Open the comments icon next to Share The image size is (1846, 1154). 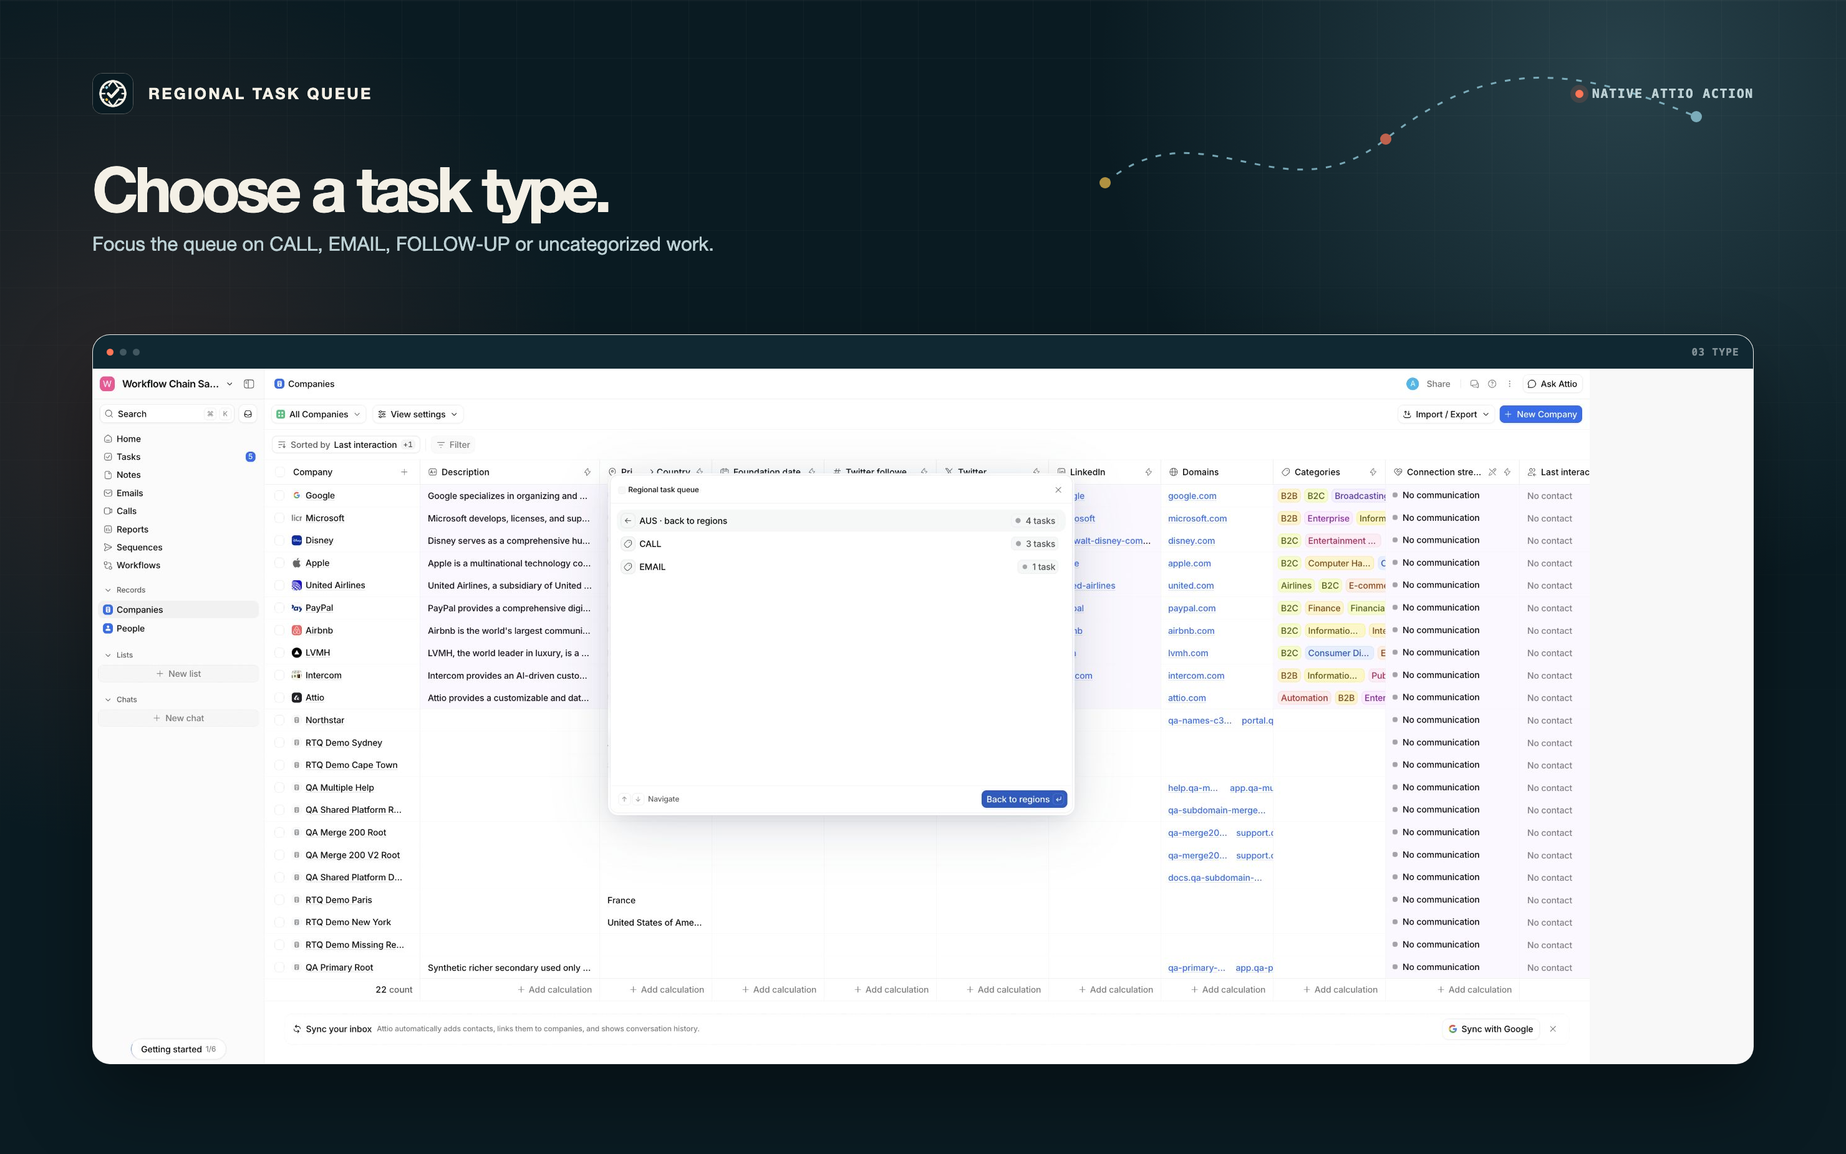pyautogui.click(x=1474, y=384)
